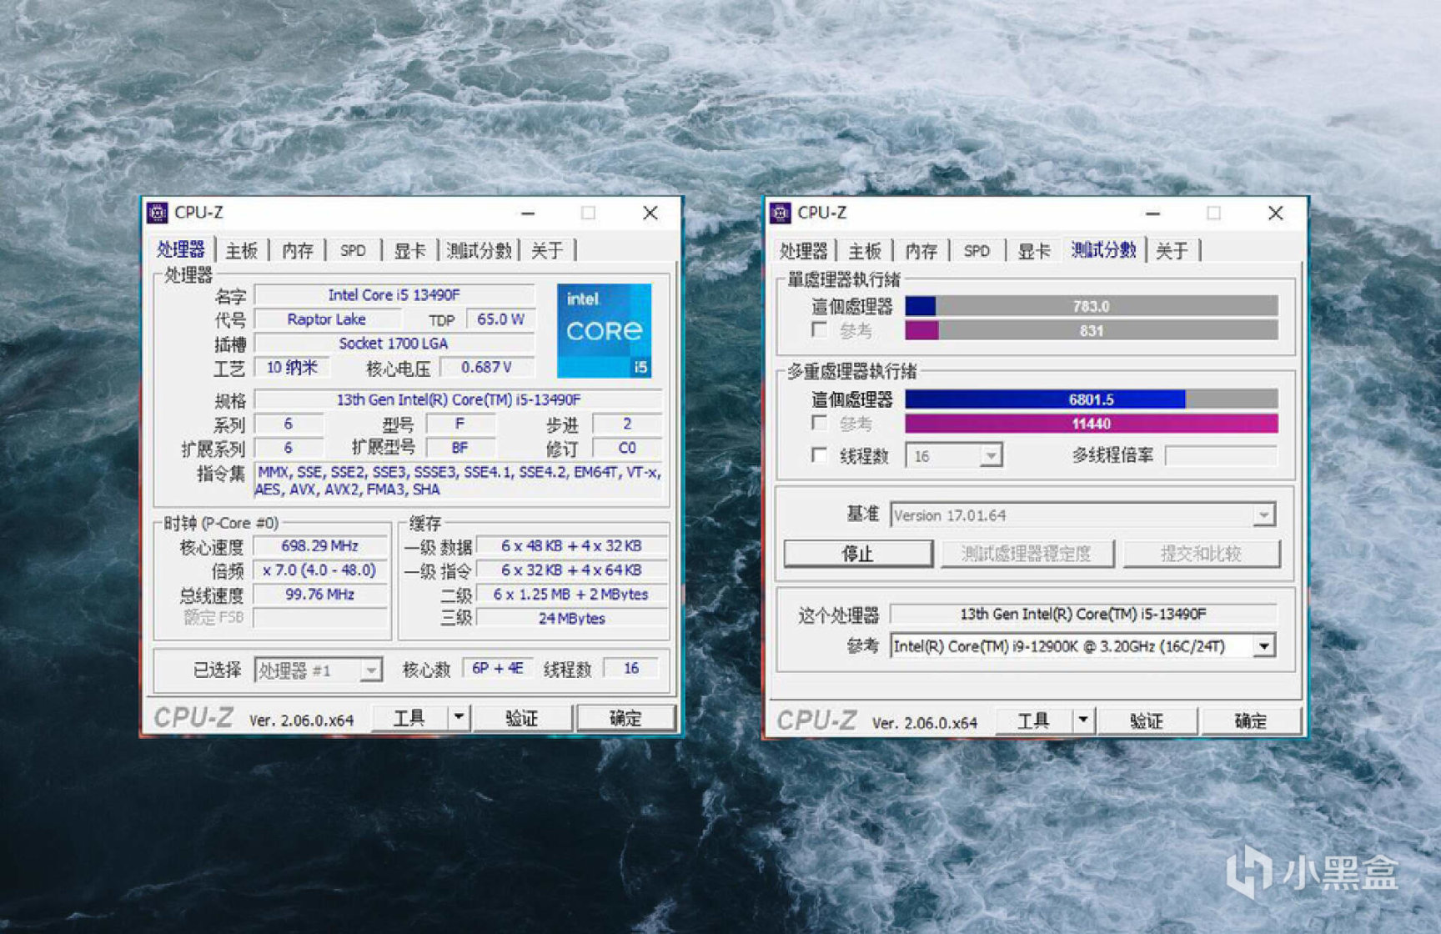Click the CPU-Z logo icon on left window titlebar
This screenshot has width=1441, height=934.
156,213
